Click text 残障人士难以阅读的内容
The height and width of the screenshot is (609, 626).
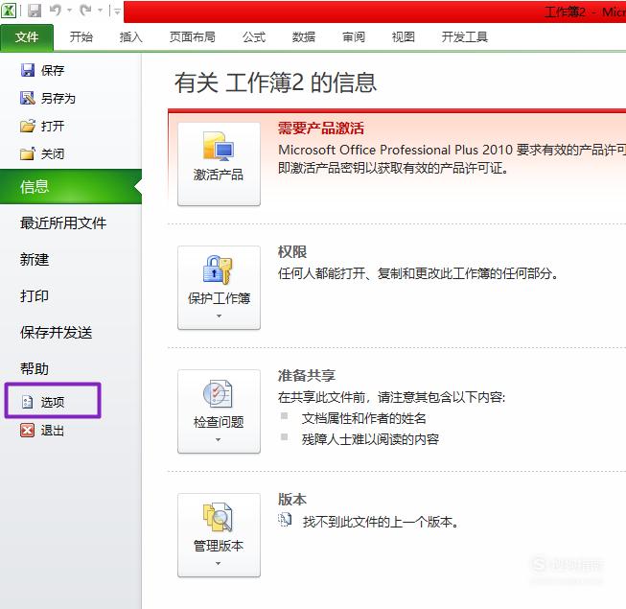pos(370,439)
